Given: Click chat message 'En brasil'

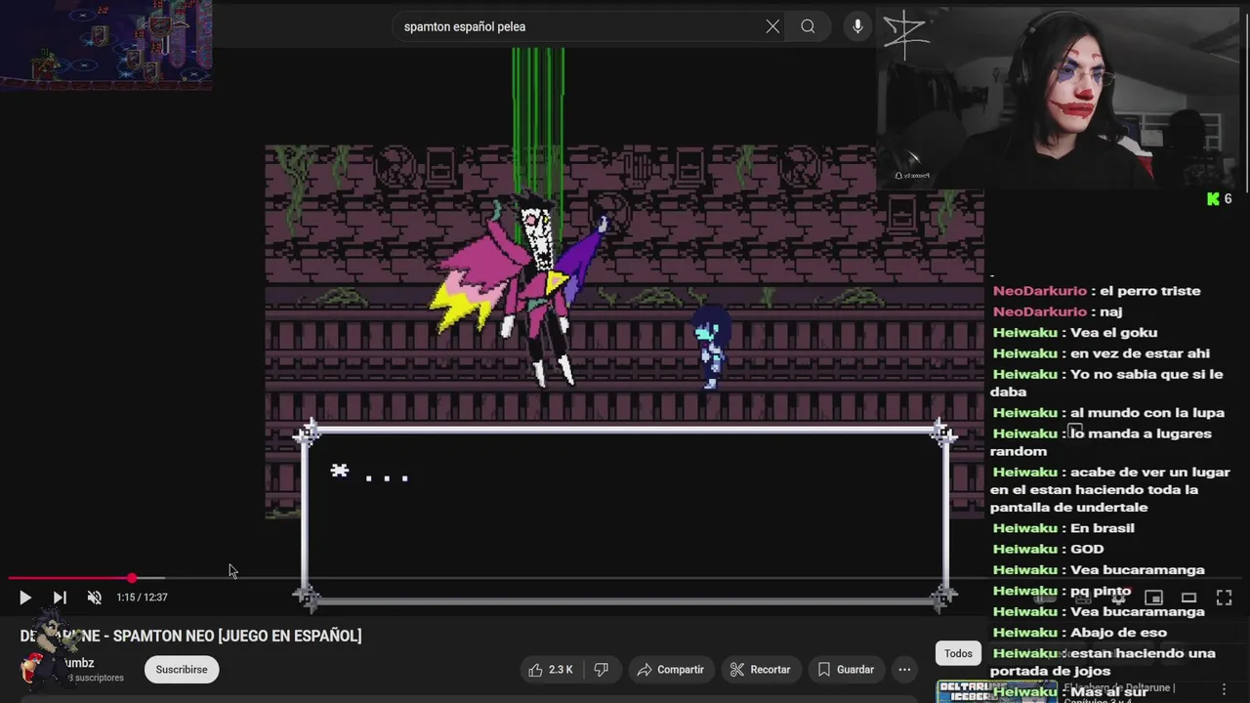Looking at the screenshot, I should pos(1103,528).
